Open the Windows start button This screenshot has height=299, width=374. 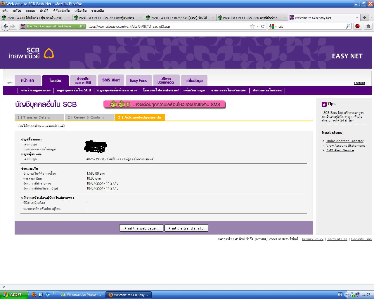[x=14, y=295]
